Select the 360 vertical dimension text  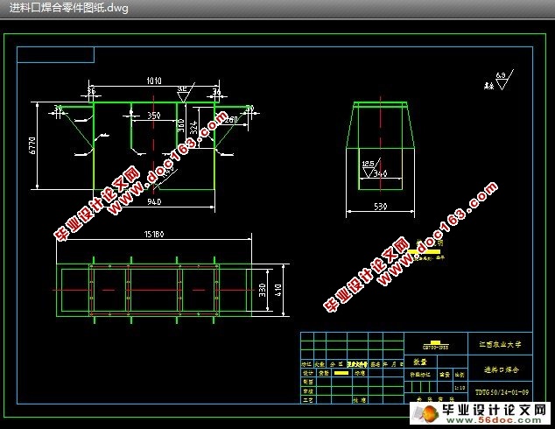pos(181,126)
